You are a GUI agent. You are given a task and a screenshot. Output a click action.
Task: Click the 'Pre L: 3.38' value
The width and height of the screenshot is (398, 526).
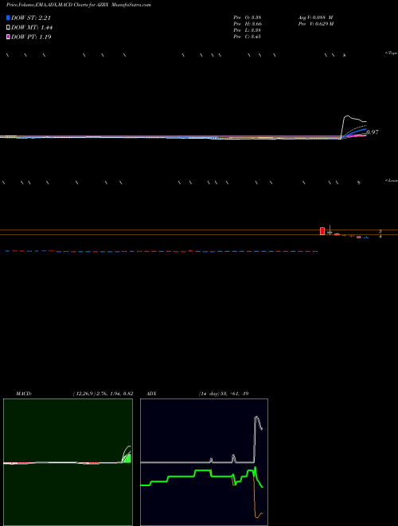click(x=248, y=30)
